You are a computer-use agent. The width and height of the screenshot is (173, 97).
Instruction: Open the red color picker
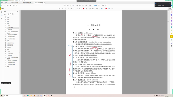tap(106, 9)
